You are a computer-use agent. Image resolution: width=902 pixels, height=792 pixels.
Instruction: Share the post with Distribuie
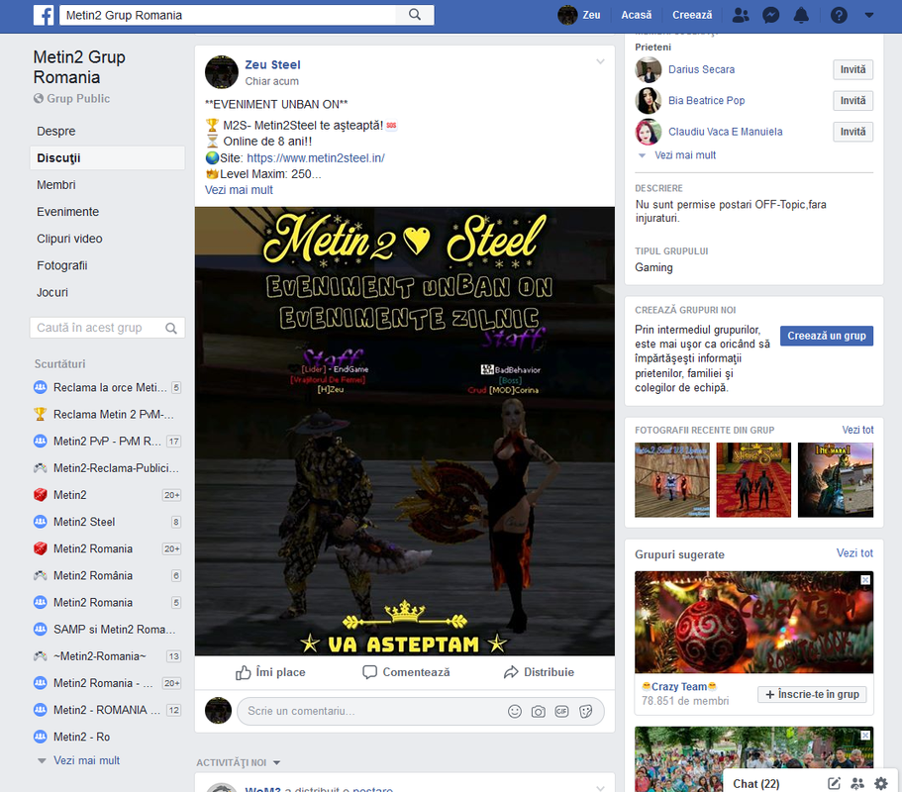point(539,672)
